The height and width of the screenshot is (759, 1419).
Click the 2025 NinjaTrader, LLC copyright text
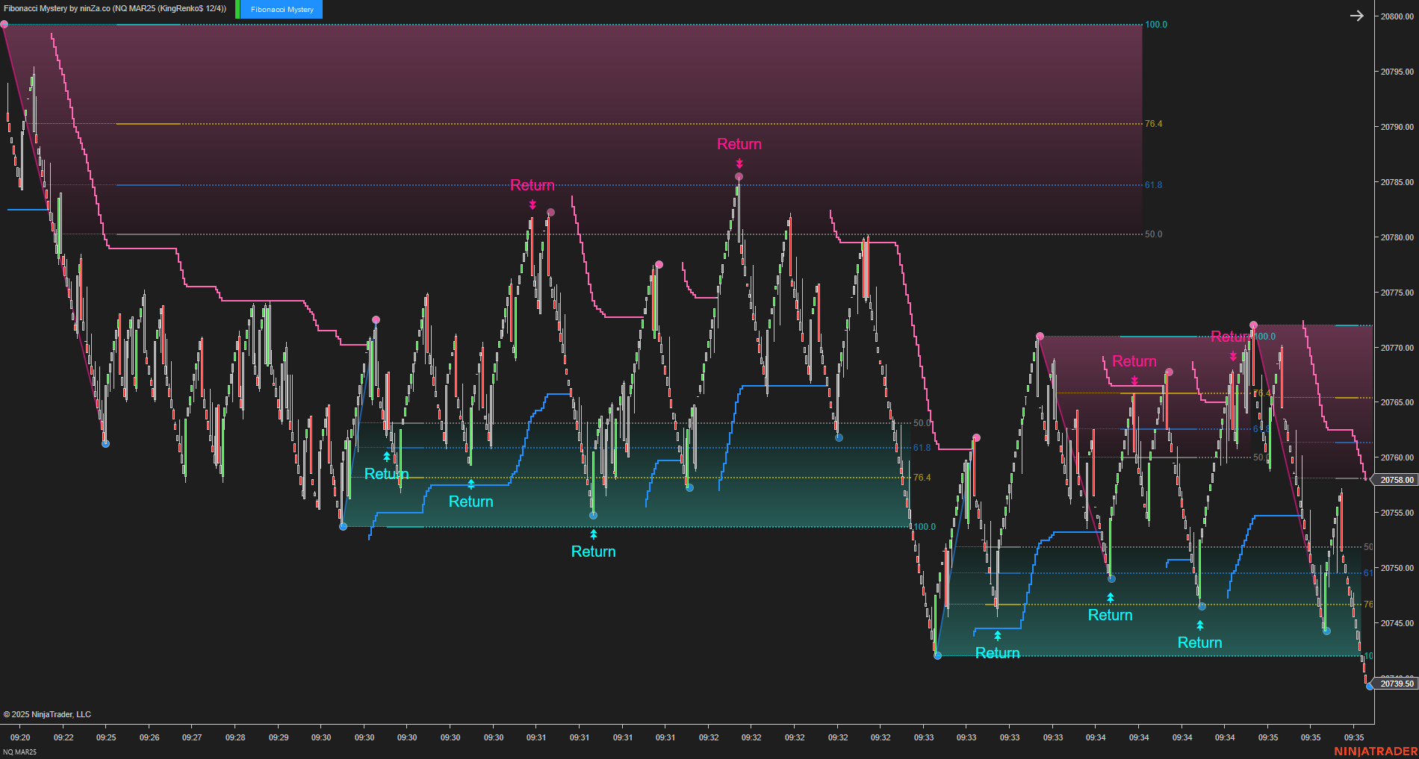pyautogui.click(x=48, y=714)
